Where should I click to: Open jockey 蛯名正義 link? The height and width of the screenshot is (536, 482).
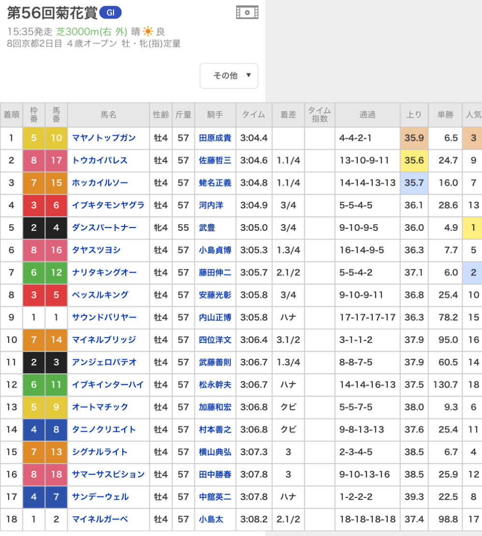[x=215, y=183]
